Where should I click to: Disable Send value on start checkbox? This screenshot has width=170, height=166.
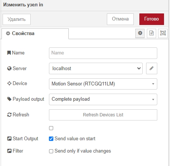(51, 139)
